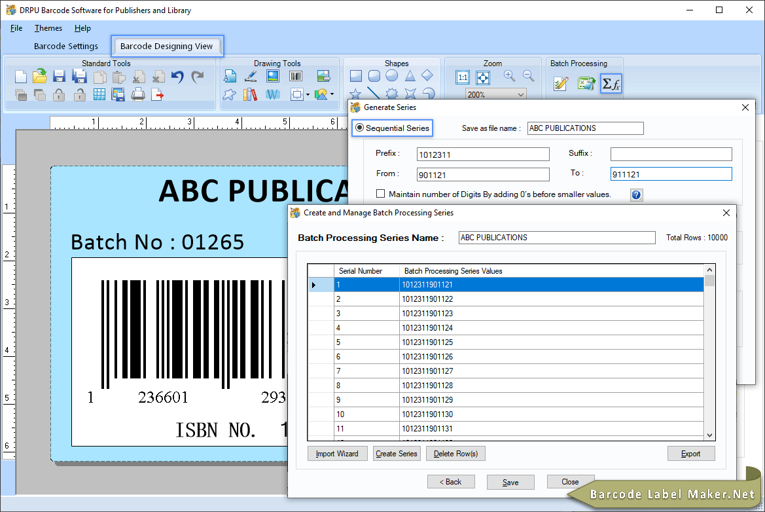Viewport: 765px width, 512px height.
Task: Redo the last undone action
Action: (x=197, y=77)
